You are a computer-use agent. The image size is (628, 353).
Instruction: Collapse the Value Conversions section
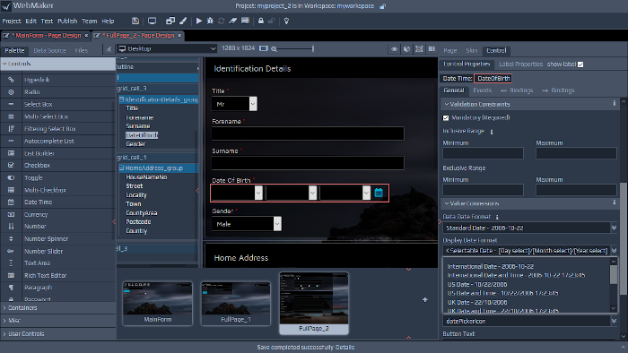click(447, 203)
